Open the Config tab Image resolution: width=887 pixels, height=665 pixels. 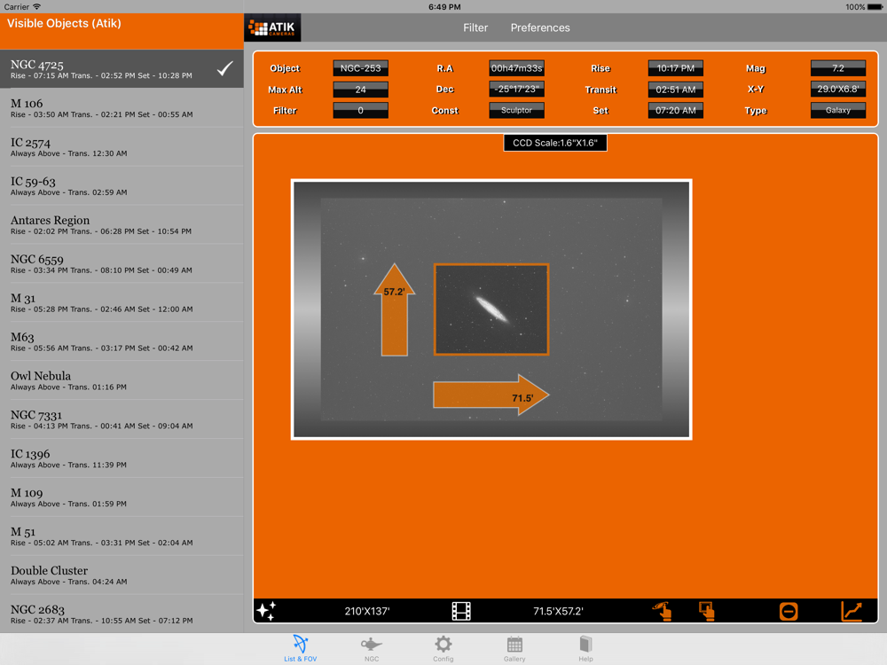point(443,648)
